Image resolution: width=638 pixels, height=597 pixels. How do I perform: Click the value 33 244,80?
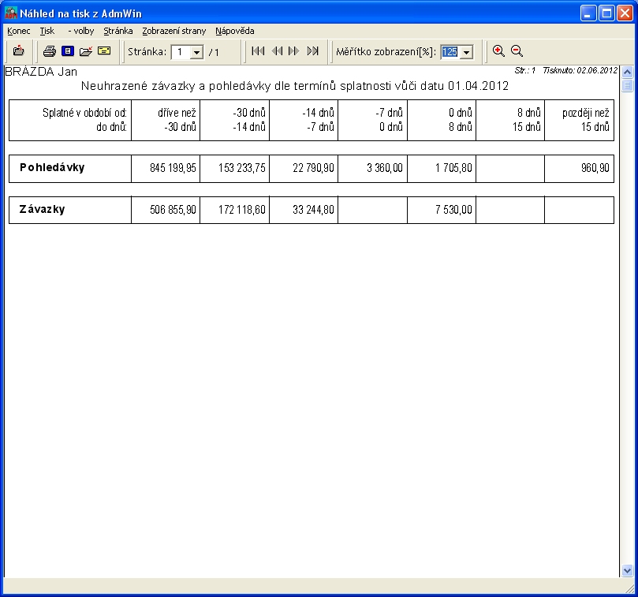(313, 210)
